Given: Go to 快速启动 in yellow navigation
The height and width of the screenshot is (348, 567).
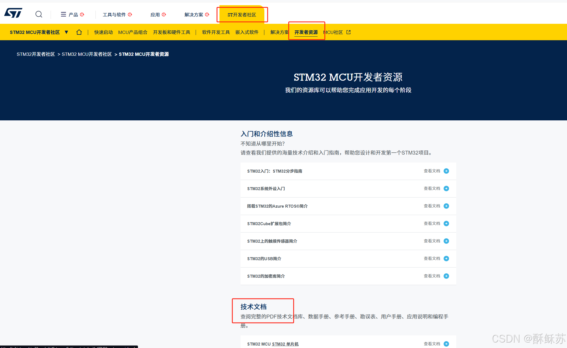Looking at the screenshot, I should click(103, 32).
